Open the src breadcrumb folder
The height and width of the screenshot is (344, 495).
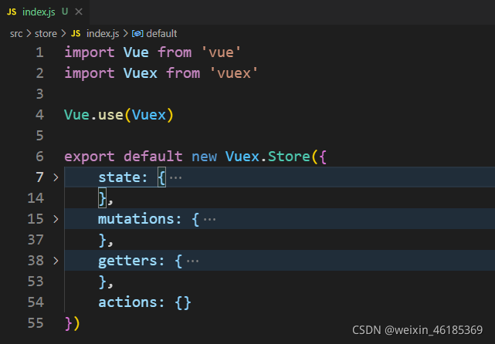pos(16,34)
